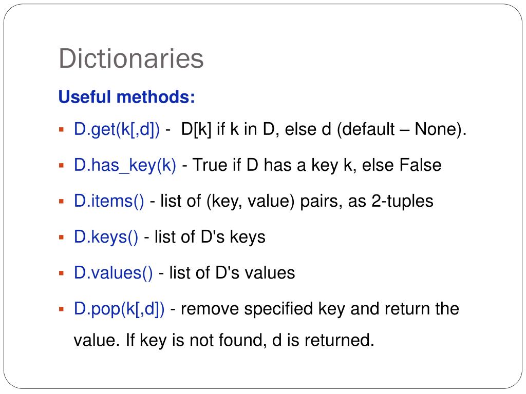This screenshot has width=526, height=394.
Task: Click the text 'pairs, as 2-tuples'
Action: tap(367, 201)
